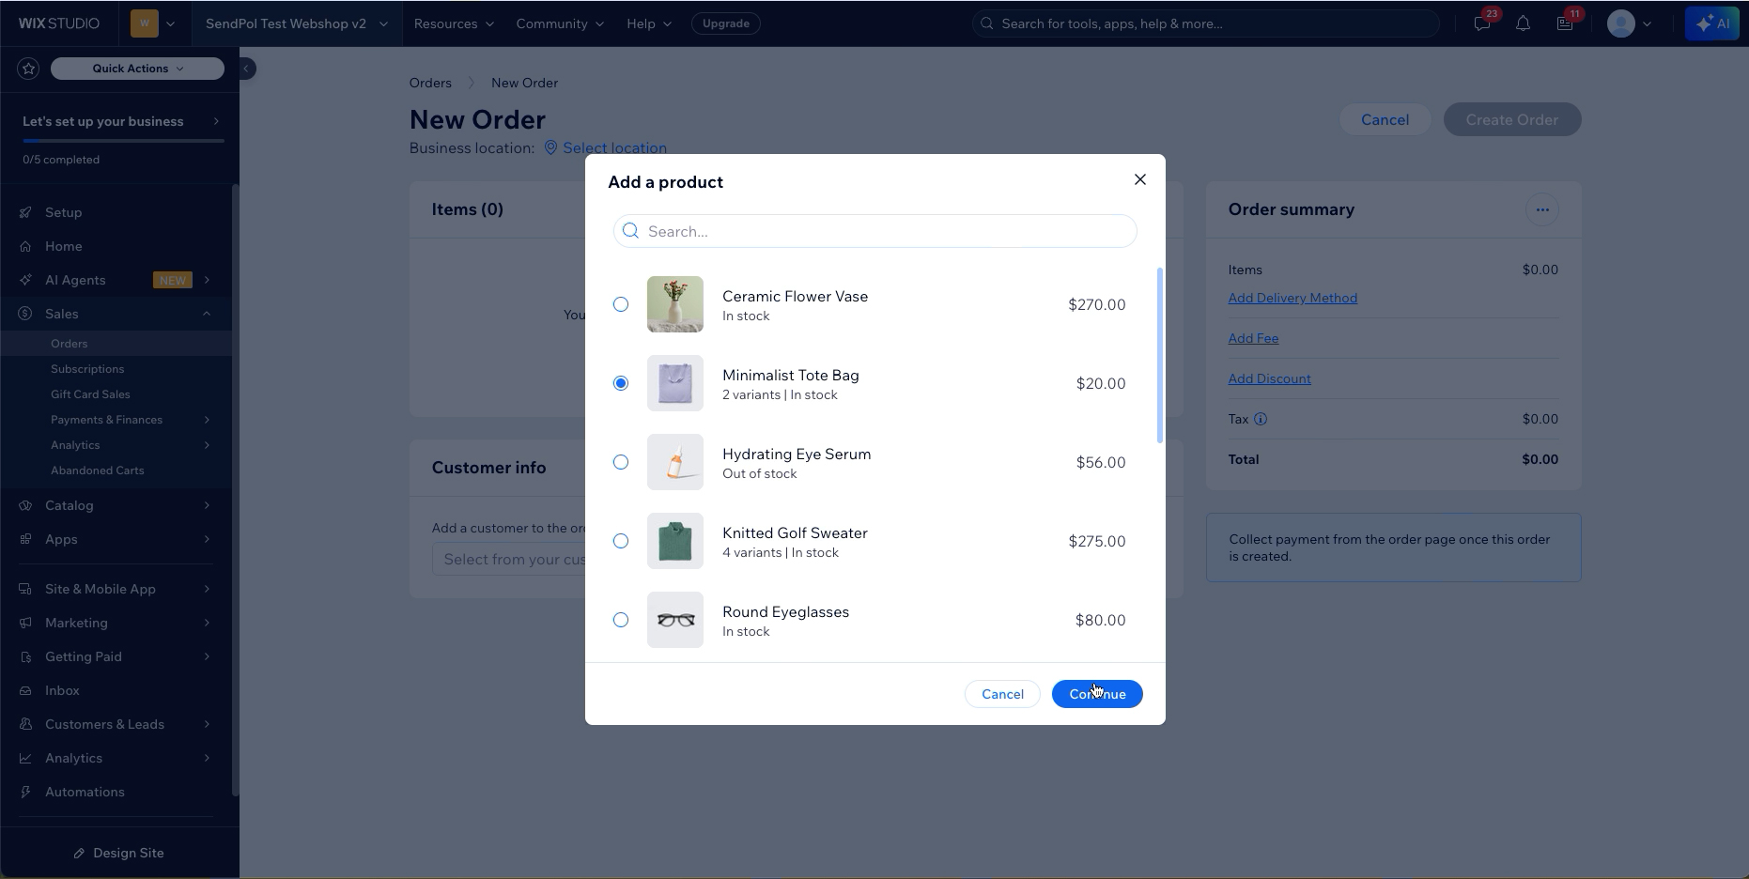The width and height of the screenshot is (1749, 879).
Task: Click the Tax info icon
Action: pos(1261,420)
